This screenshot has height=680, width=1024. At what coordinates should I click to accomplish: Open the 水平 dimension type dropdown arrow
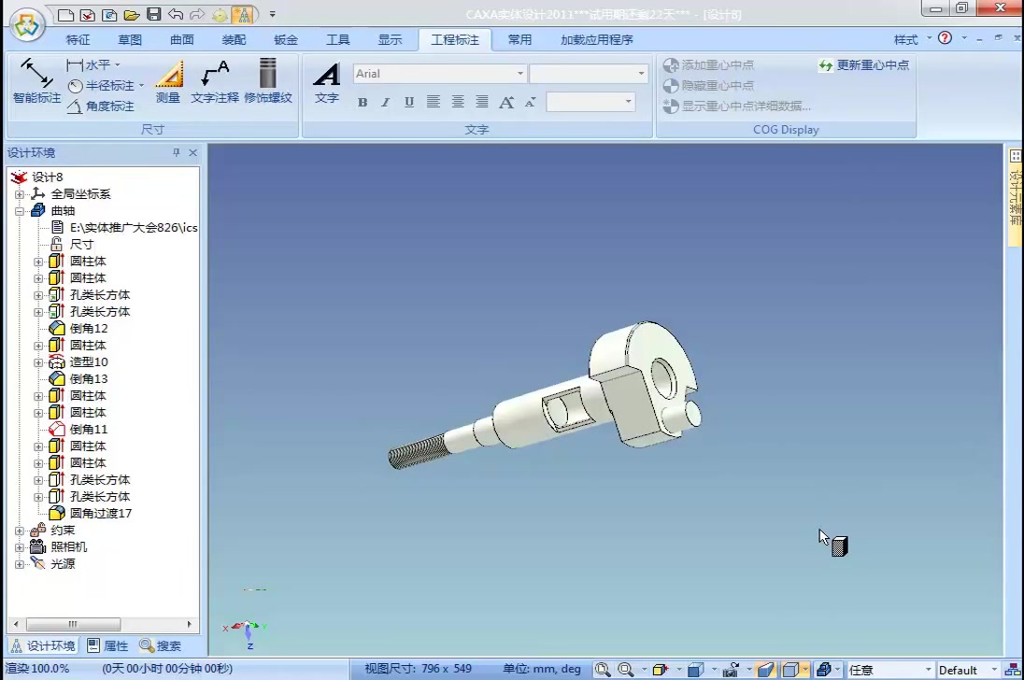pyautogui.click(x=118, y=64)
